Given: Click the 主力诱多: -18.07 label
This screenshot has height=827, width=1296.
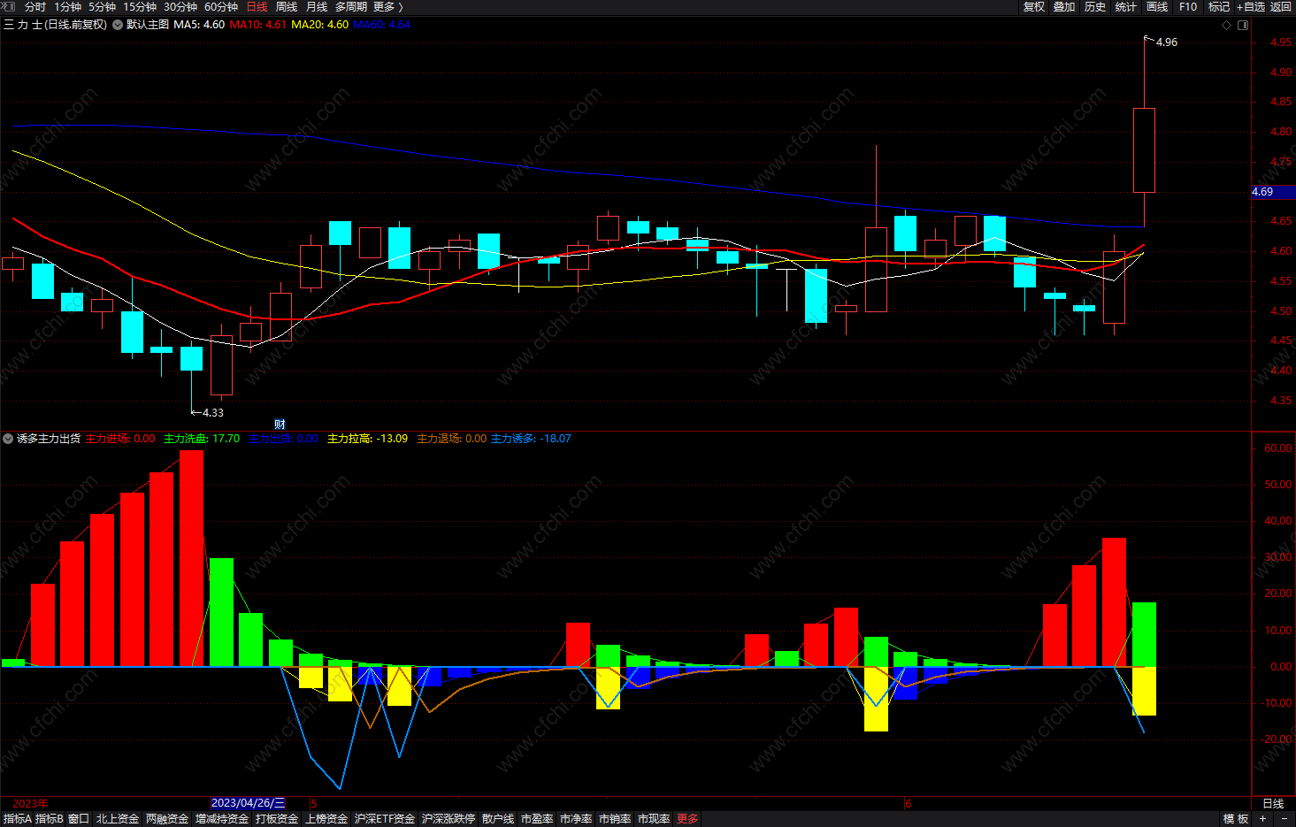Looking at the screenshot, I should click(531, 439).
